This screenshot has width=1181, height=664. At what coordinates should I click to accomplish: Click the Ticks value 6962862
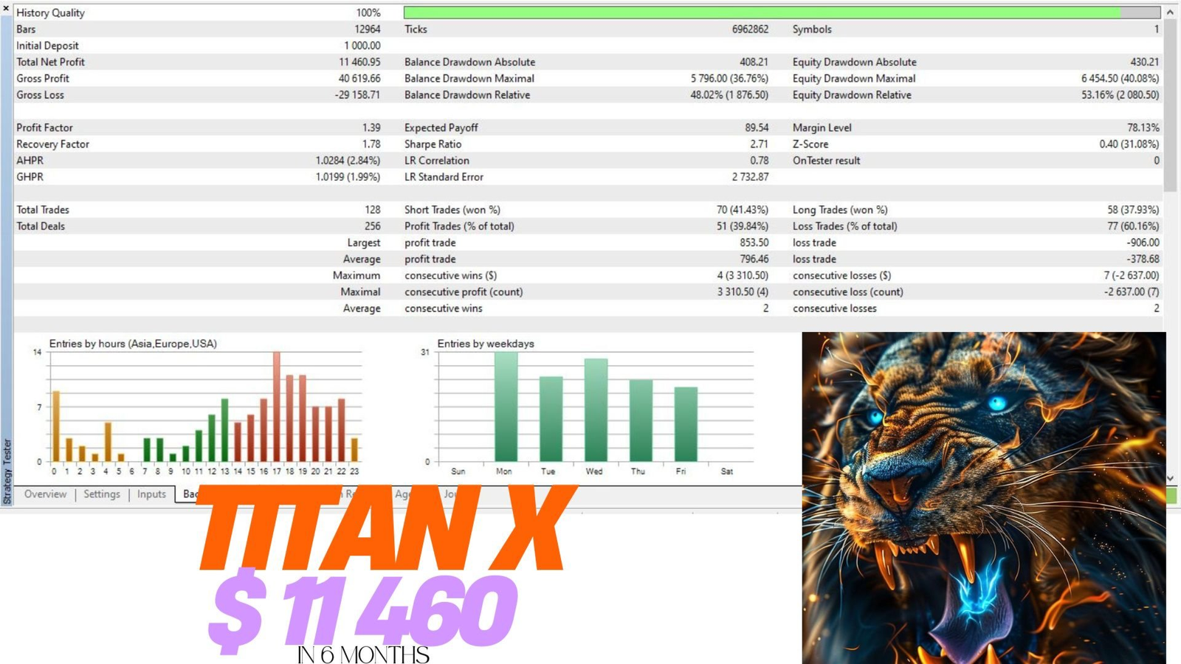click(750, 29)
